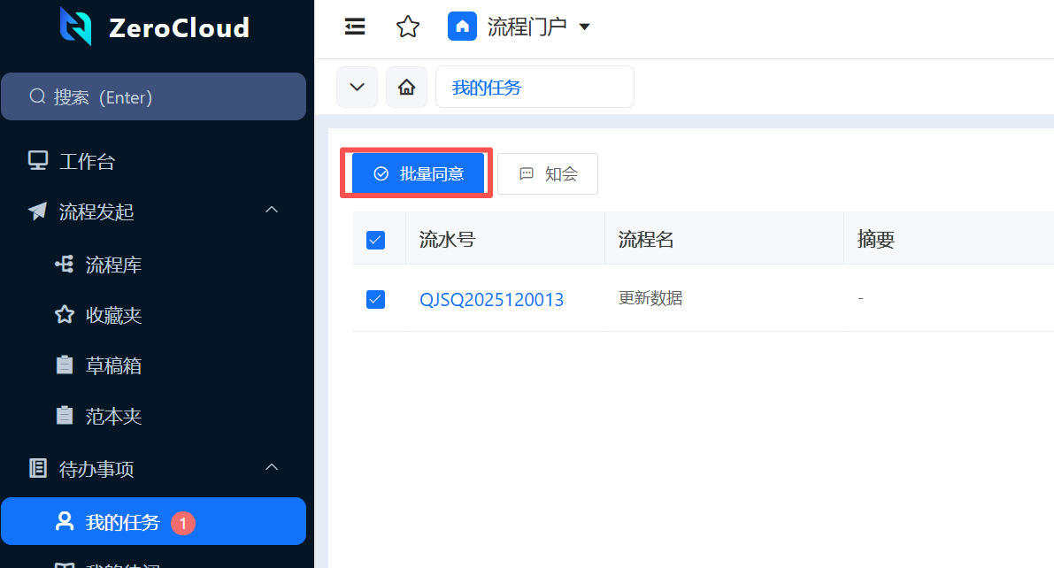
Task: Collapse the 流程发起 menu group
Action: point(272,211)
